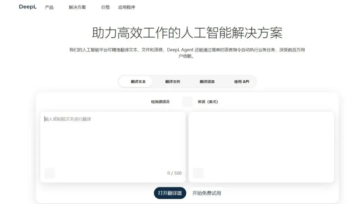Open the 应用程序 navigation item

[126, 7]
